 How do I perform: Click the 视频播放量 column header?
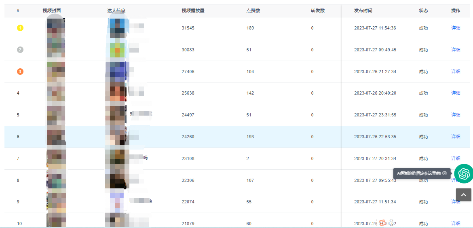pyautogui.click(x=193, y=11)
